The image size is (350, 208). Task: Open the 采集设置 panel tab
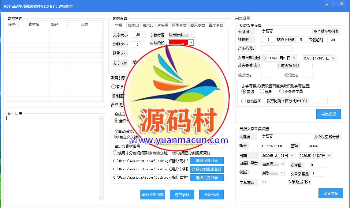point(243,18)
